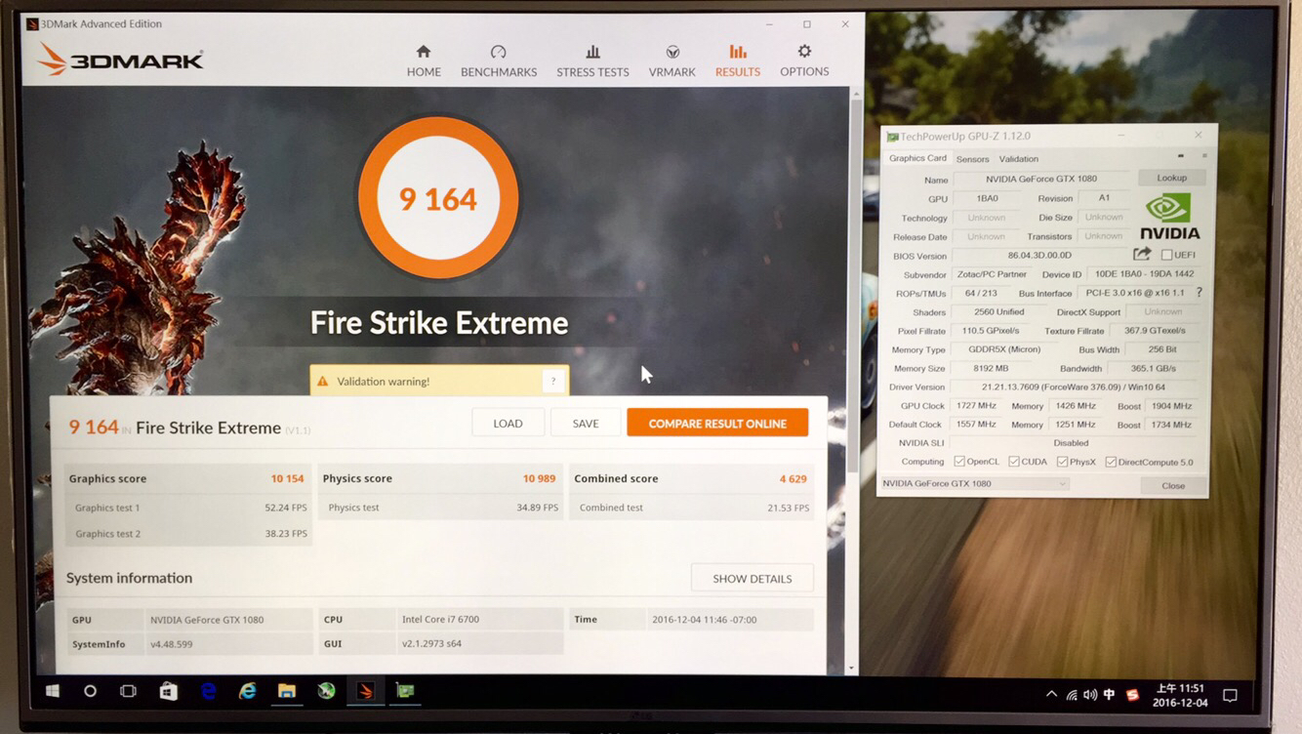
Task: Click the 3DMark logo
Action: point(121,60)
